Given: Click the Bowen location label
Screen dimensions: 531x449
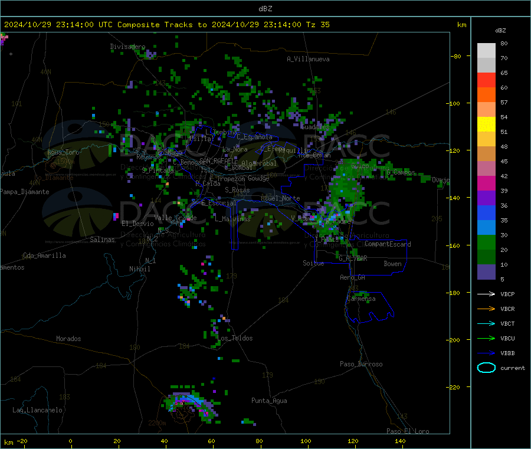Looking at the screenshot, I should pyautogui.click(x=393, y=264).
